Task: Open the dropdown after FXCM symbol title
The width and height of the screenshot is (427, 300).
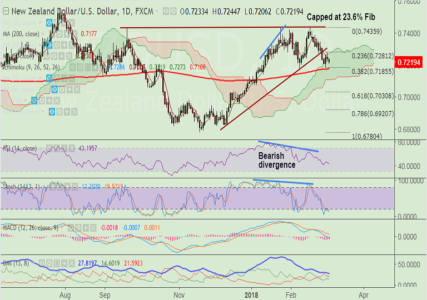Action: pyautogui.click(x=157, y=12)
